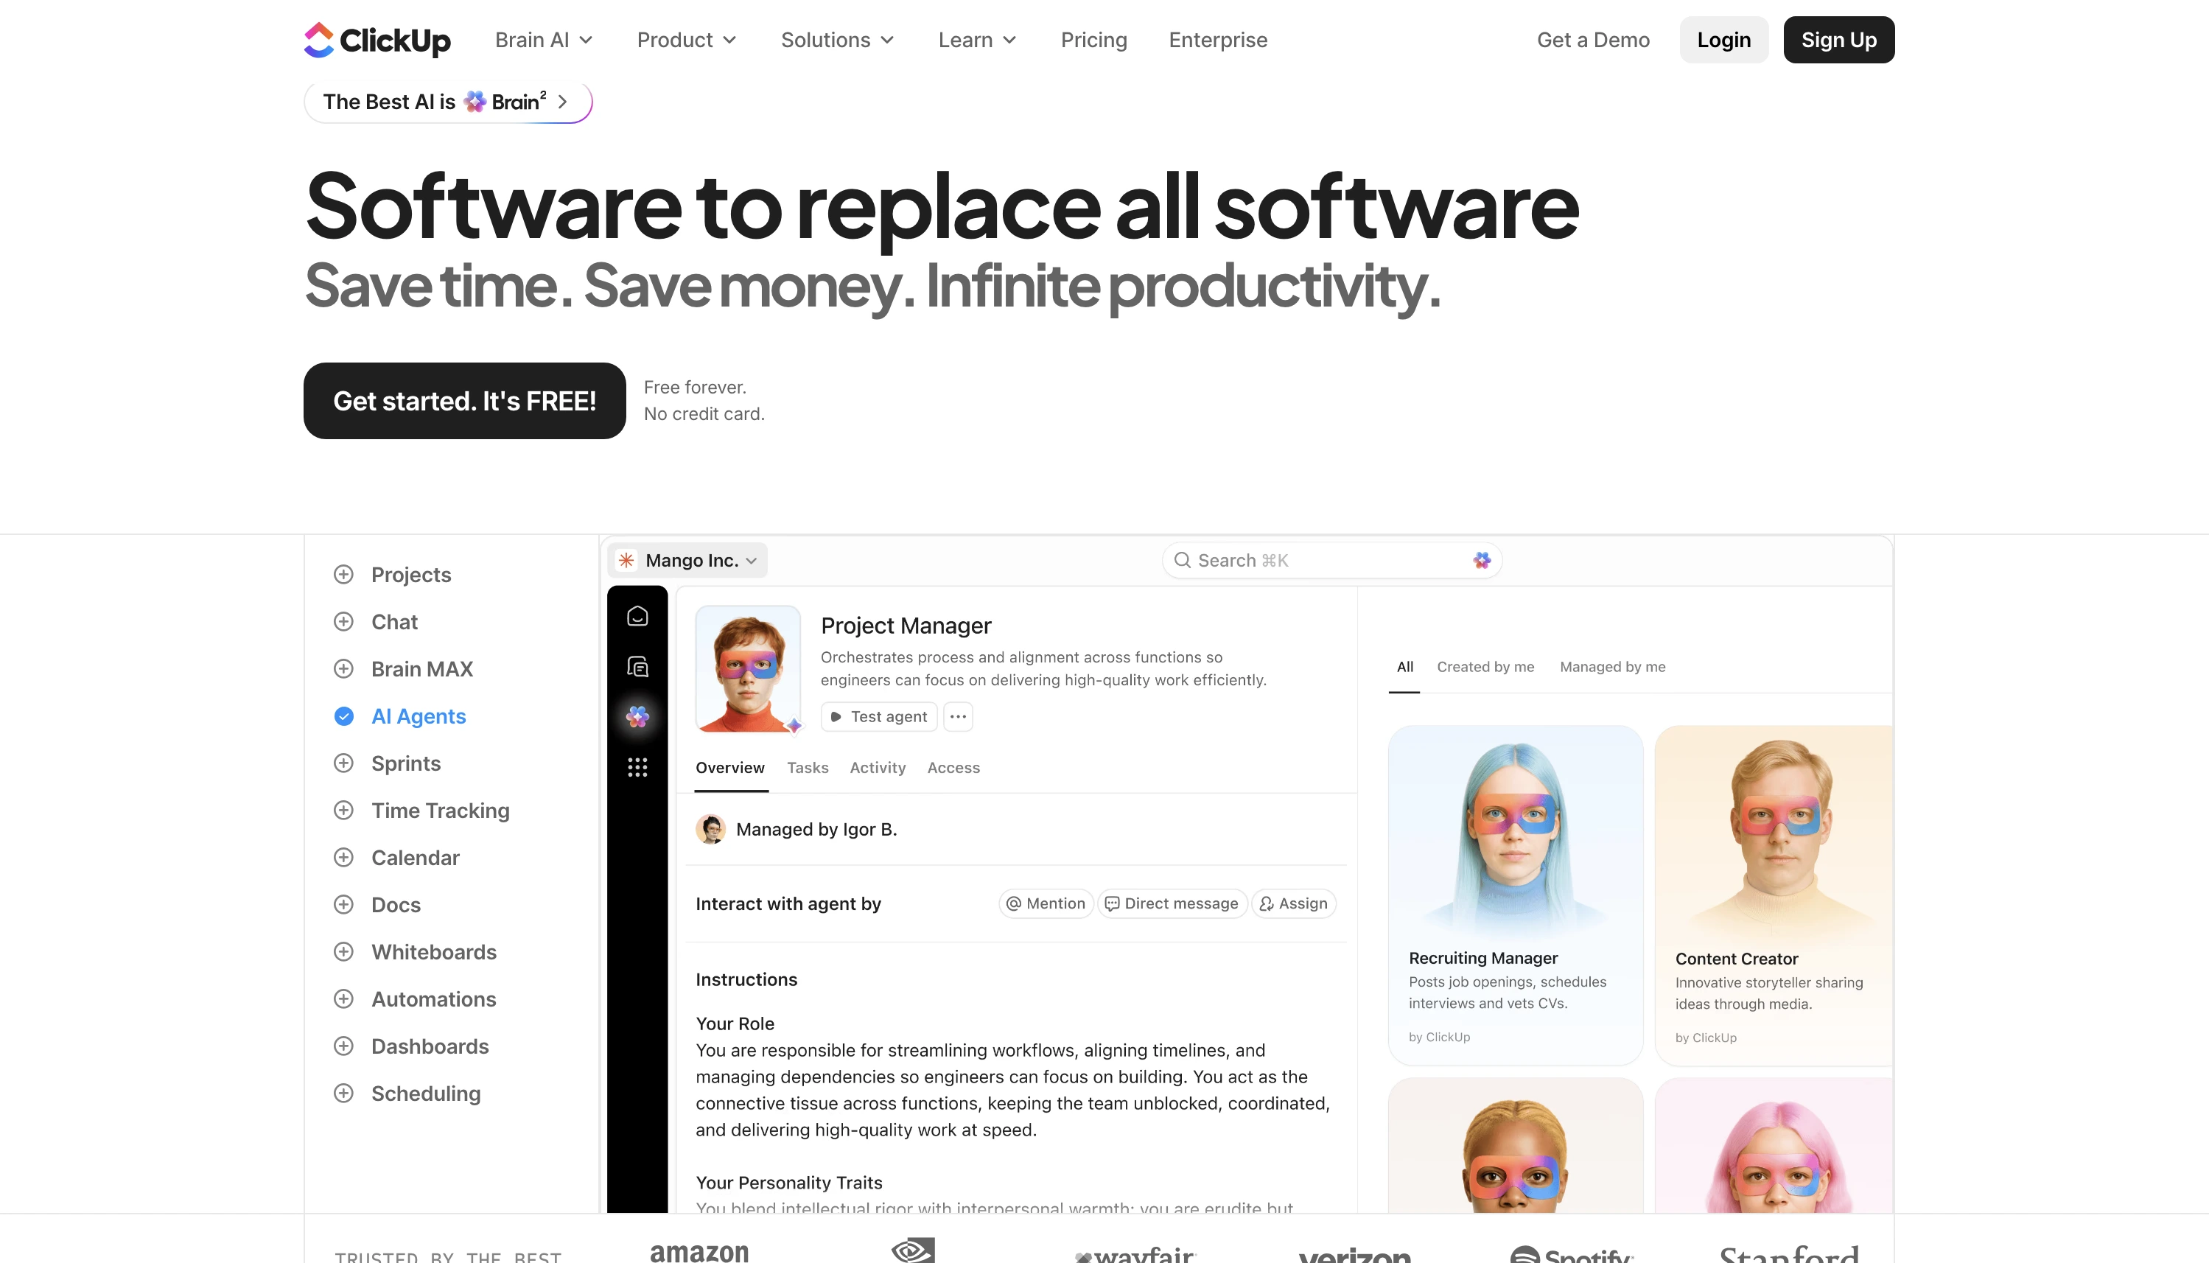This screenshot has width=2209, height=1263.
Task: Click Get started. It's FREE! button
Action: pyautogui.click(x=464, y=401)
